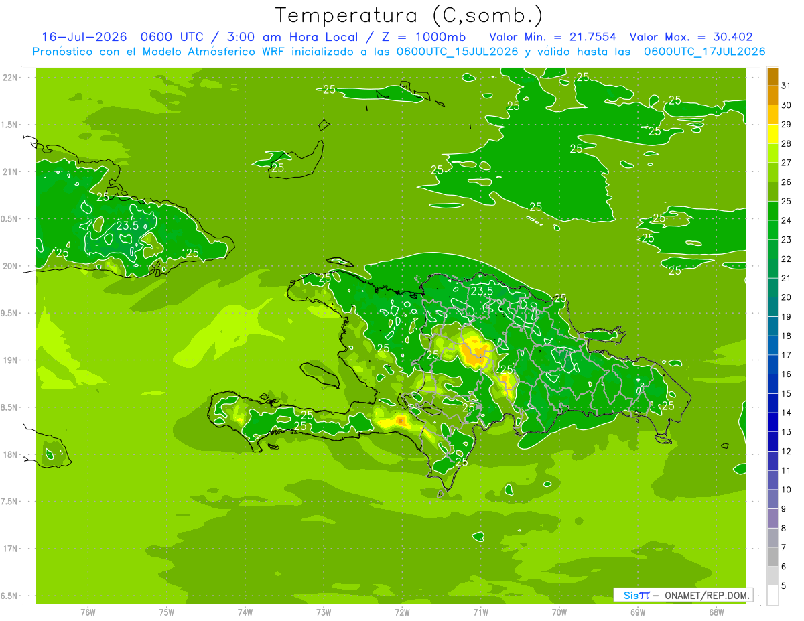Click the 17N latitude axis label
This screenshot has height=621, width=804.
point(11,549)
